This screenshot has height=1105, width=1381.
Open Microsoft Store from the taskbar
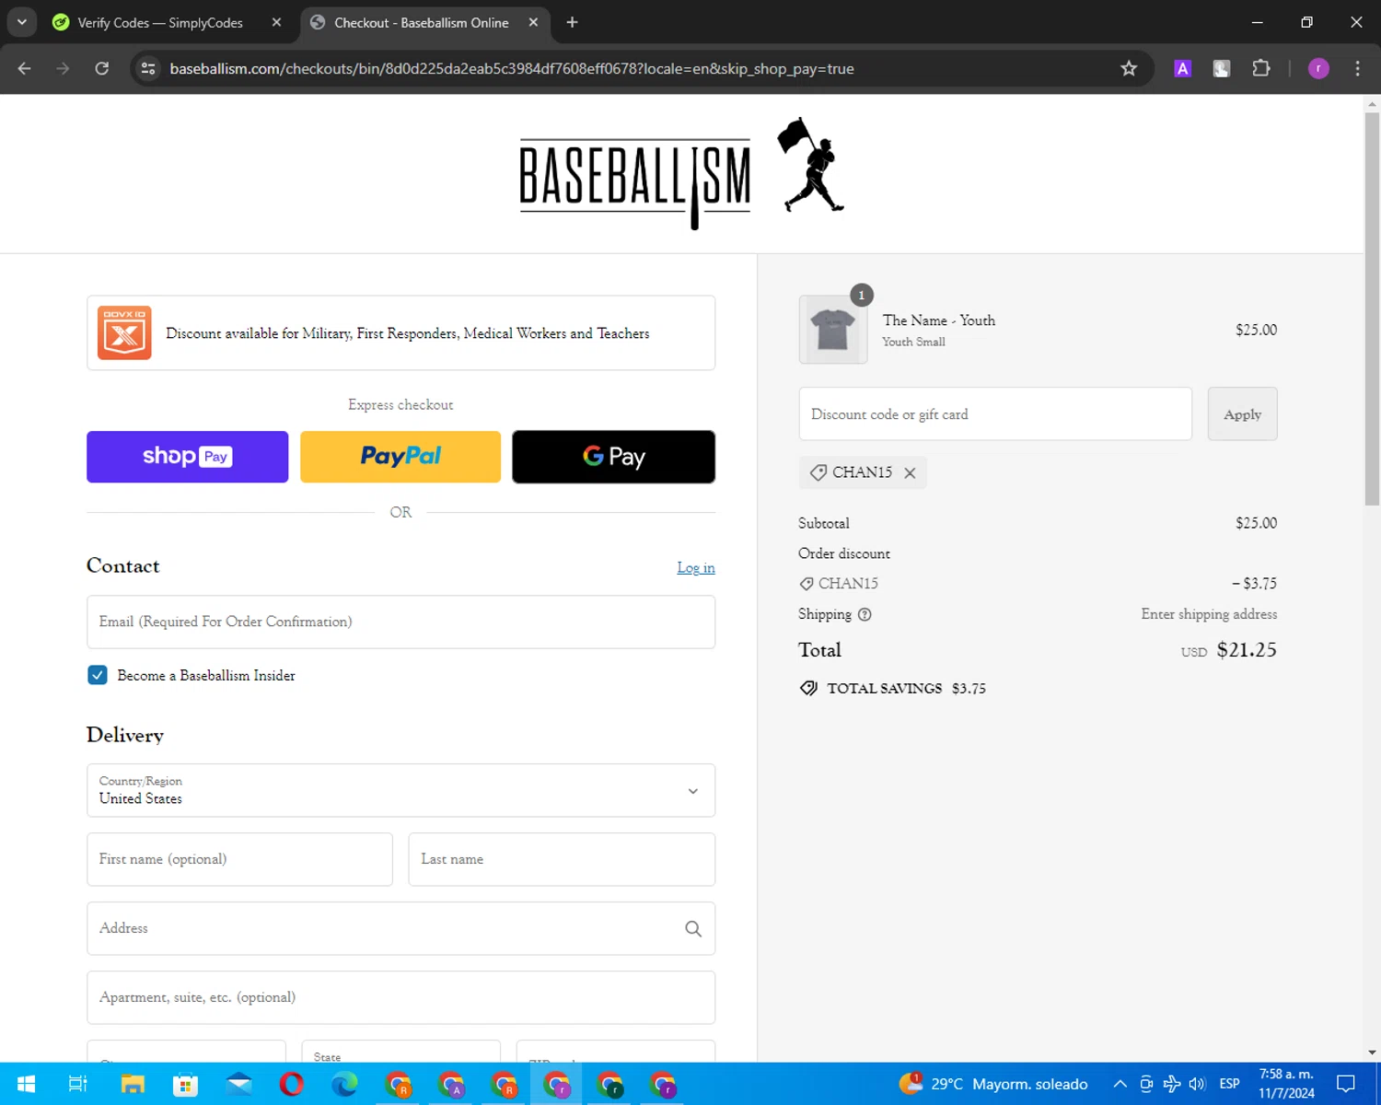point(186,1084)
